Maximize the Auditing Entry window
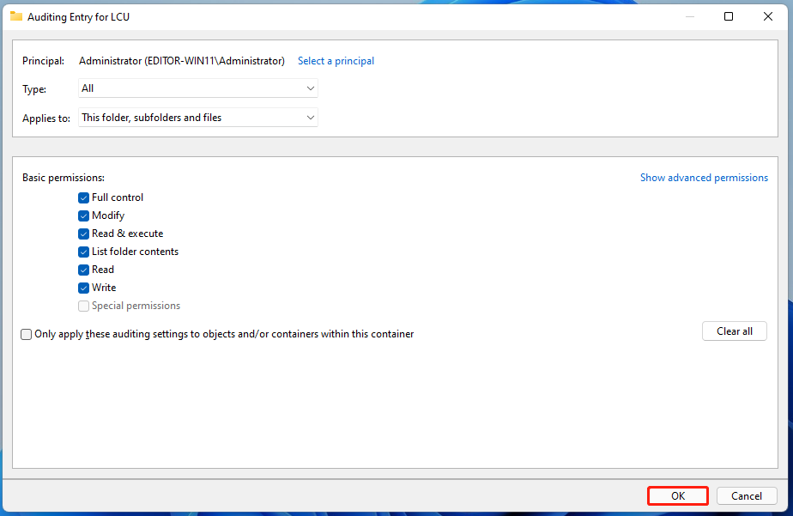The width and height of the screenshot is (793, 516). coord(729,16)
